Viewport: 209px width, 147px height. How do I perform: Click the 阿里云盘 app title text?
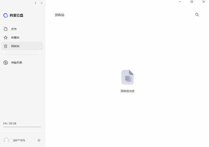pos(16,15)
